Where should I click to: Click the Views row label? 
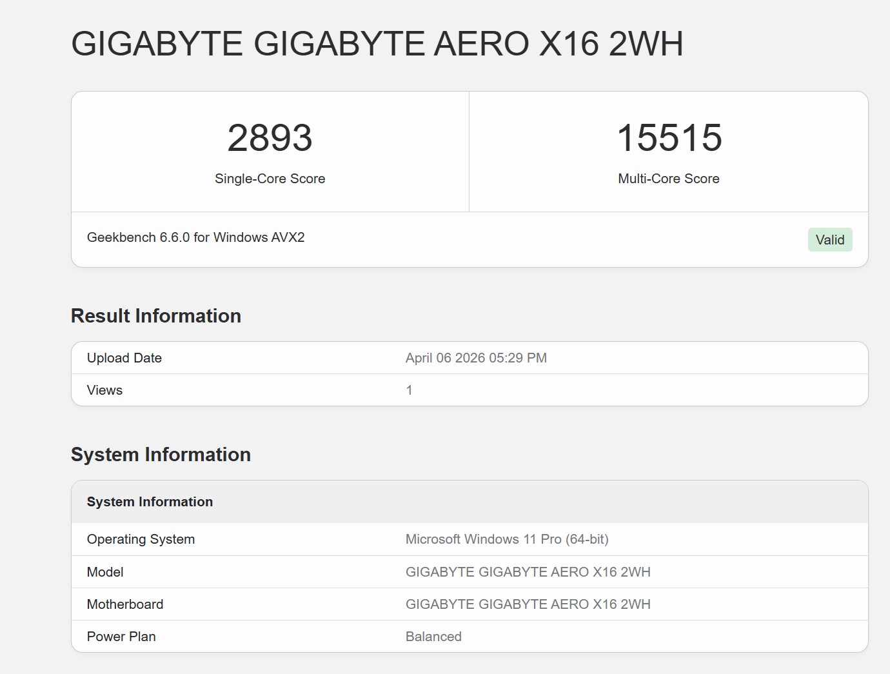pyautogui.click(x=104, y=390)
